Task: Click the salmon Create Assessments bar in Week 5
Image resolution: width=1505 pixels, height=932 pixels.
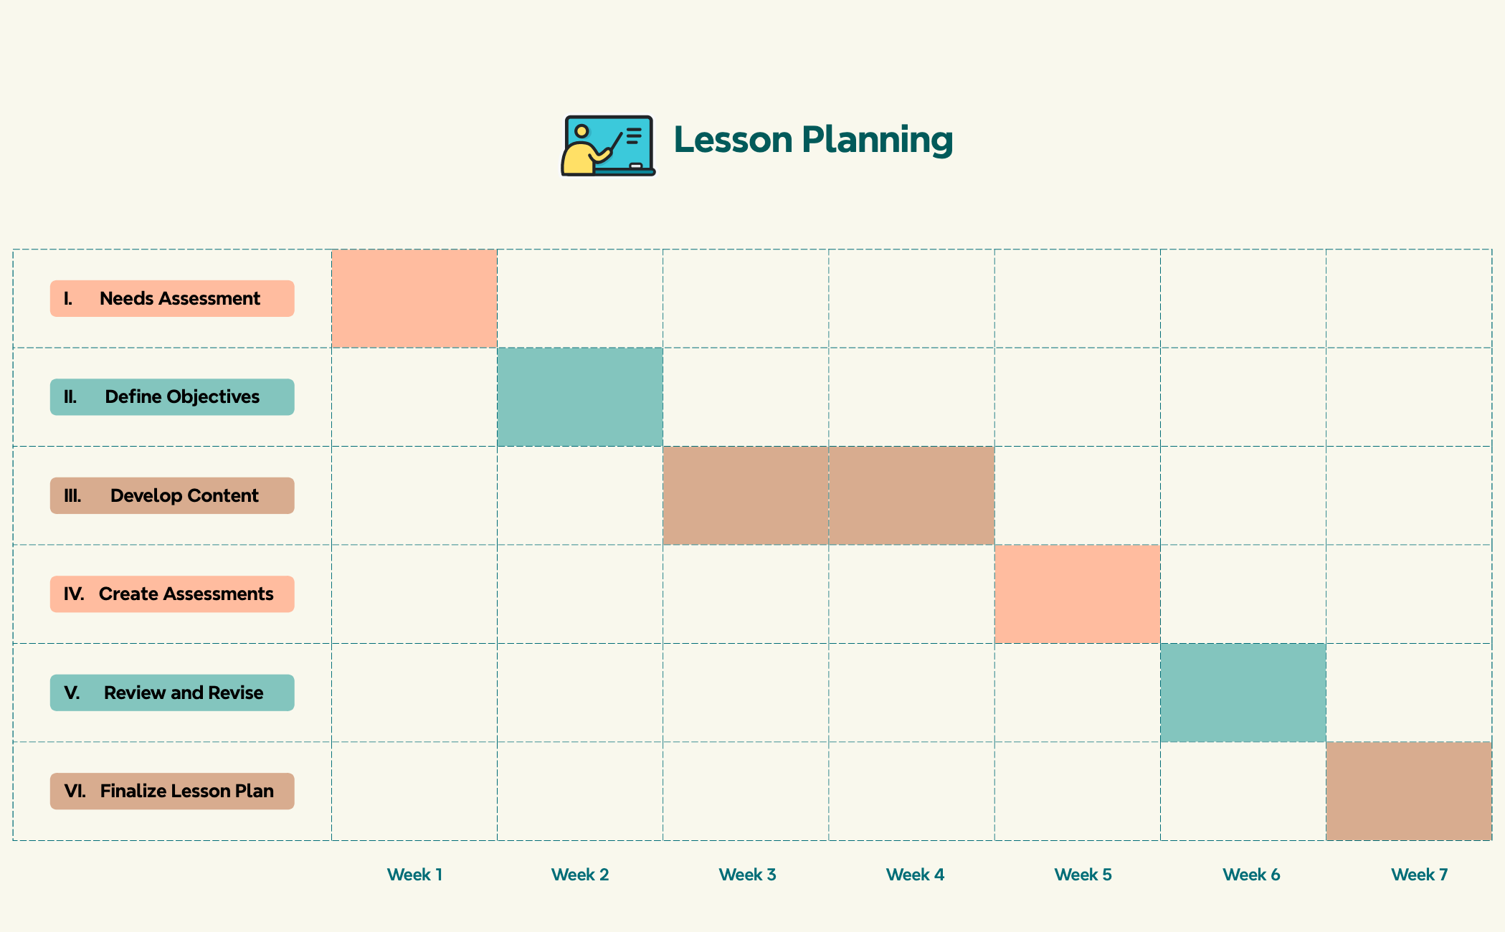Action: coord(1077,594)
